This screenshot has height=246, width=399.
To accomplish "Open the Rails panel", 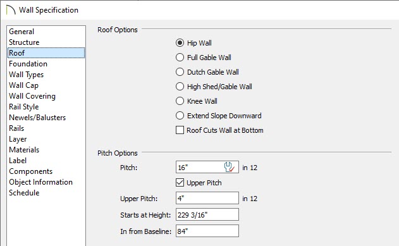I will coord(46,128).
